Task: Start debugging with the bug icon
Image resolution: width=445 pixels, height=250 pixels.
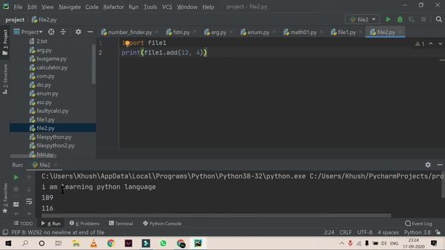Action: (400, 19)
